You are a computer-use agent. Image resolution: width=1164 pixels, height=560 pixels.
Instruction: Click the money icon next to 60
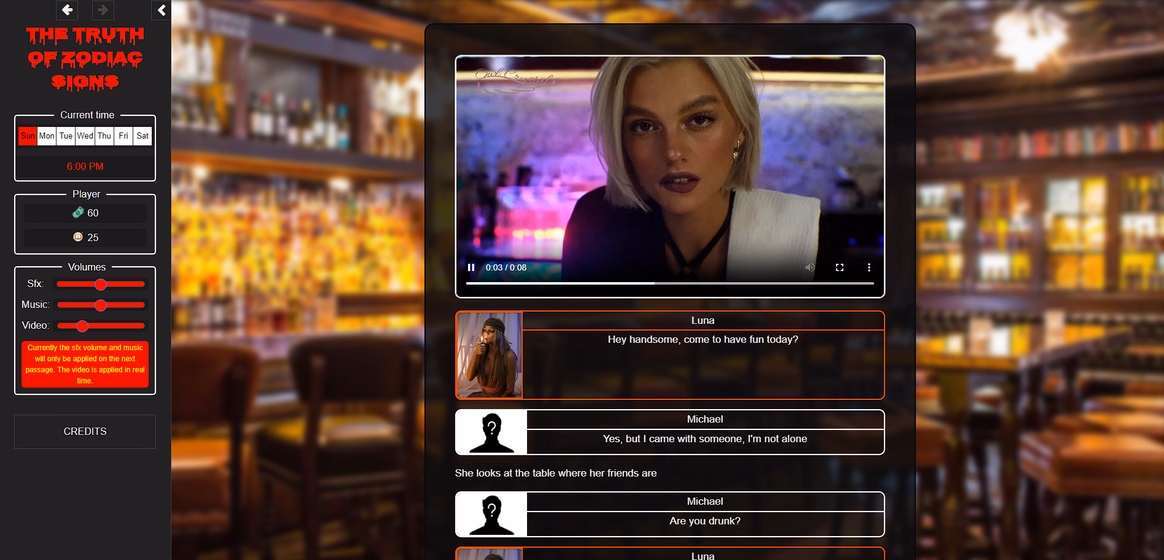pyautogui.click(x=78, y=212)
